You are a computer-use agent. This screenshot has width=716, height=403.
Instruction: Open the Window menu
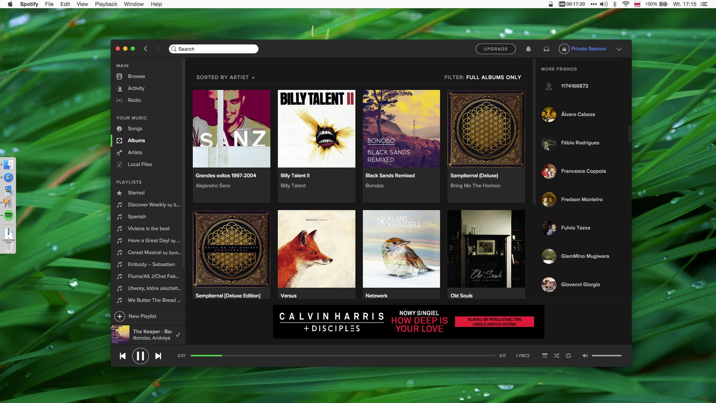coord(134,4)
